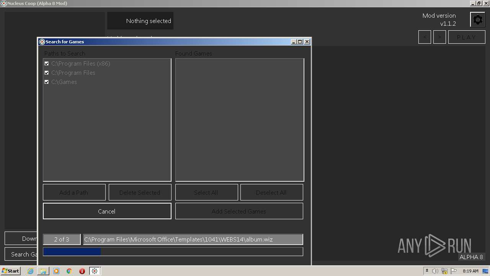The image size is (490, 276).
Task: Show hidden tray icons arrow
Action: pos(427,271)
